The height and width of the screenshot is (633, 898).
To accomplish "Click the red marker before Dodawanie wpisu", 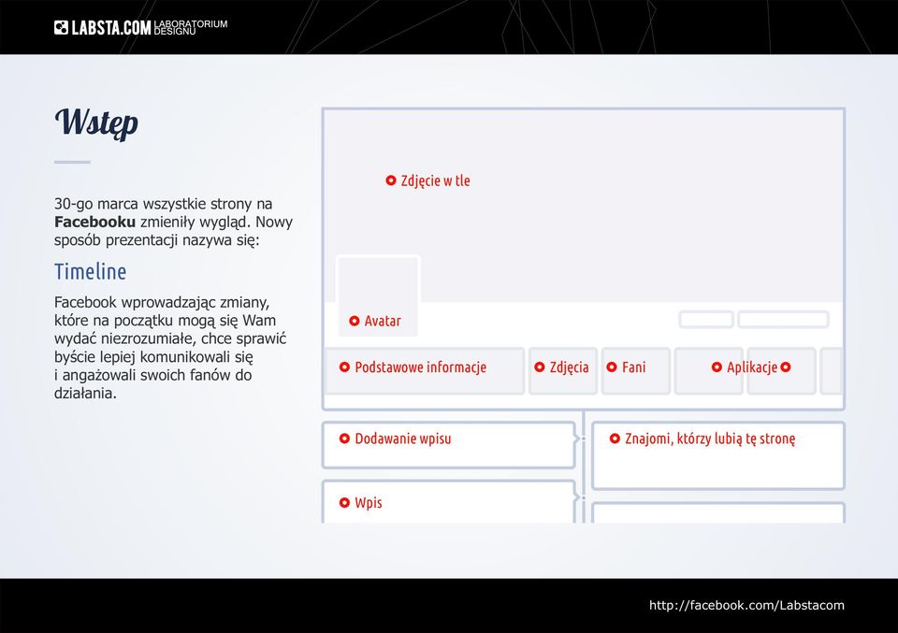I will [344, 439].
